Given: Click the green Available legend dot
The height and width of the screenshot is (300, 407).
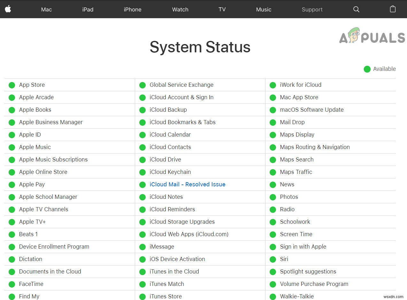Looking at the screenshot, I should point(367,69).
